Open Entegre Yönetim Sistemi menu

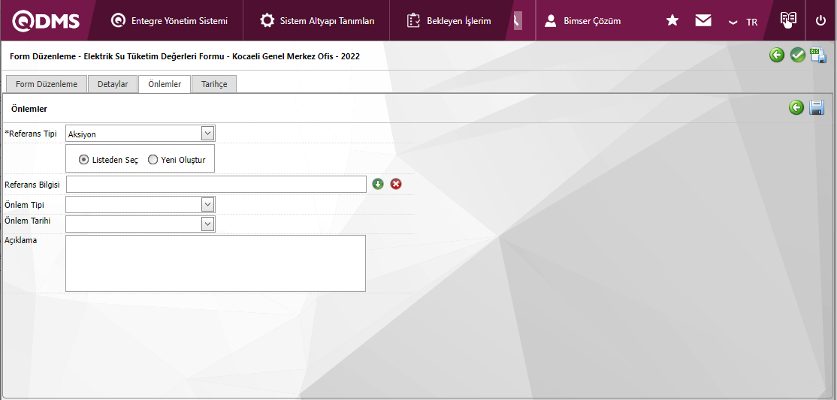pos(169,21)
